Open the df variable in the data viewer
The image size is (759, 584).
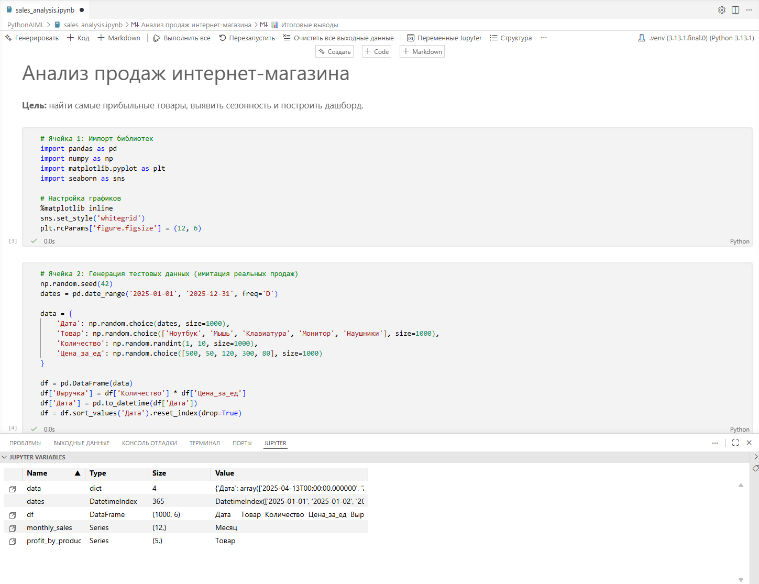tap(13, 515)
